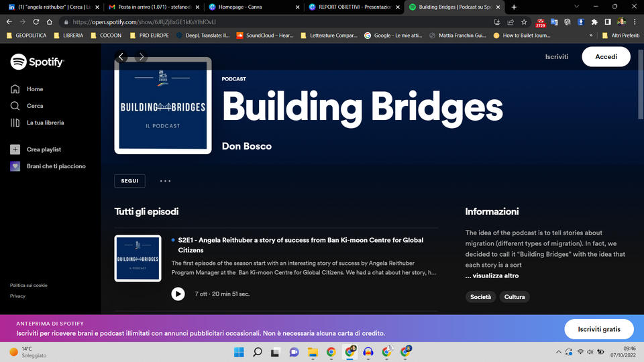Show more bookmarks chevron
Screen dimensions: 644x362
pyautogui.click(x=591, y=36)
